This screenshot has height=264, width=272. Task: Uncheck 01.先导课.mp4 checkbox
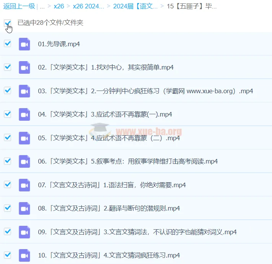(x=7, y=44)
